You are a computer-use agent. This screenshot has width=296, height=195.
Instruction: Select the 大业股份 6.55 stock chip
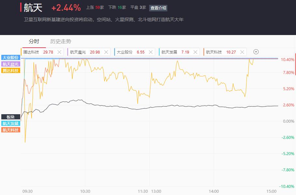[130, 52]
